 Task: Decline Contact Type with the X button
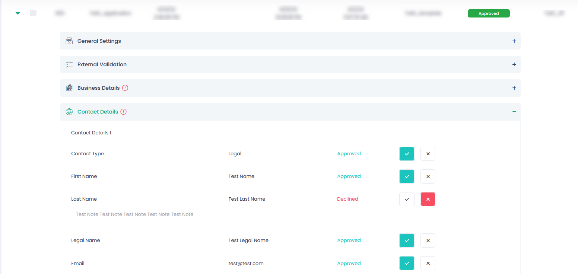(428, 154)
